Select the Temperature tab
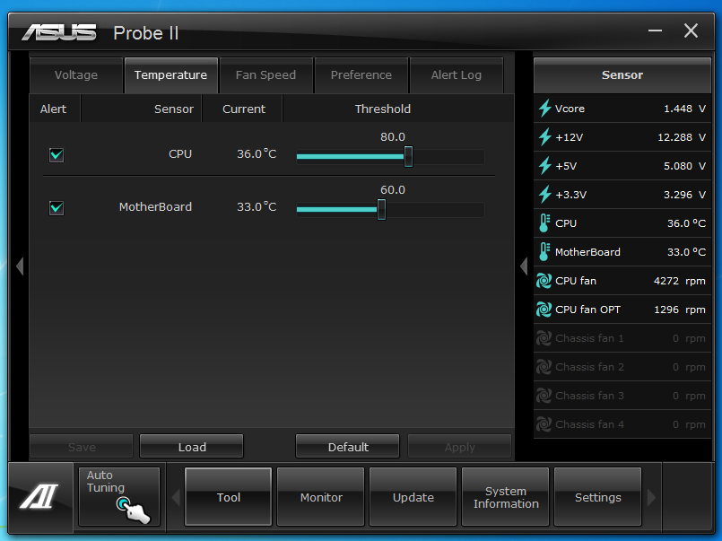The width and height of the screenshot is (722, 541). [170, 75]
